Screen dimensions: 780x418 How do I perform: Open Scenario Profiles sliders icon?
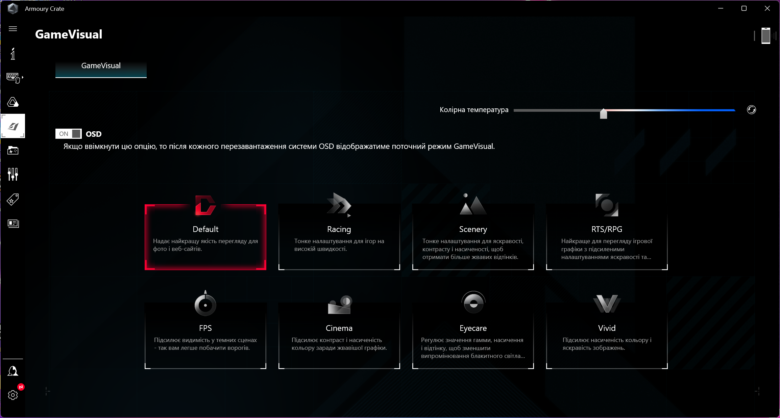coord(13,174)
